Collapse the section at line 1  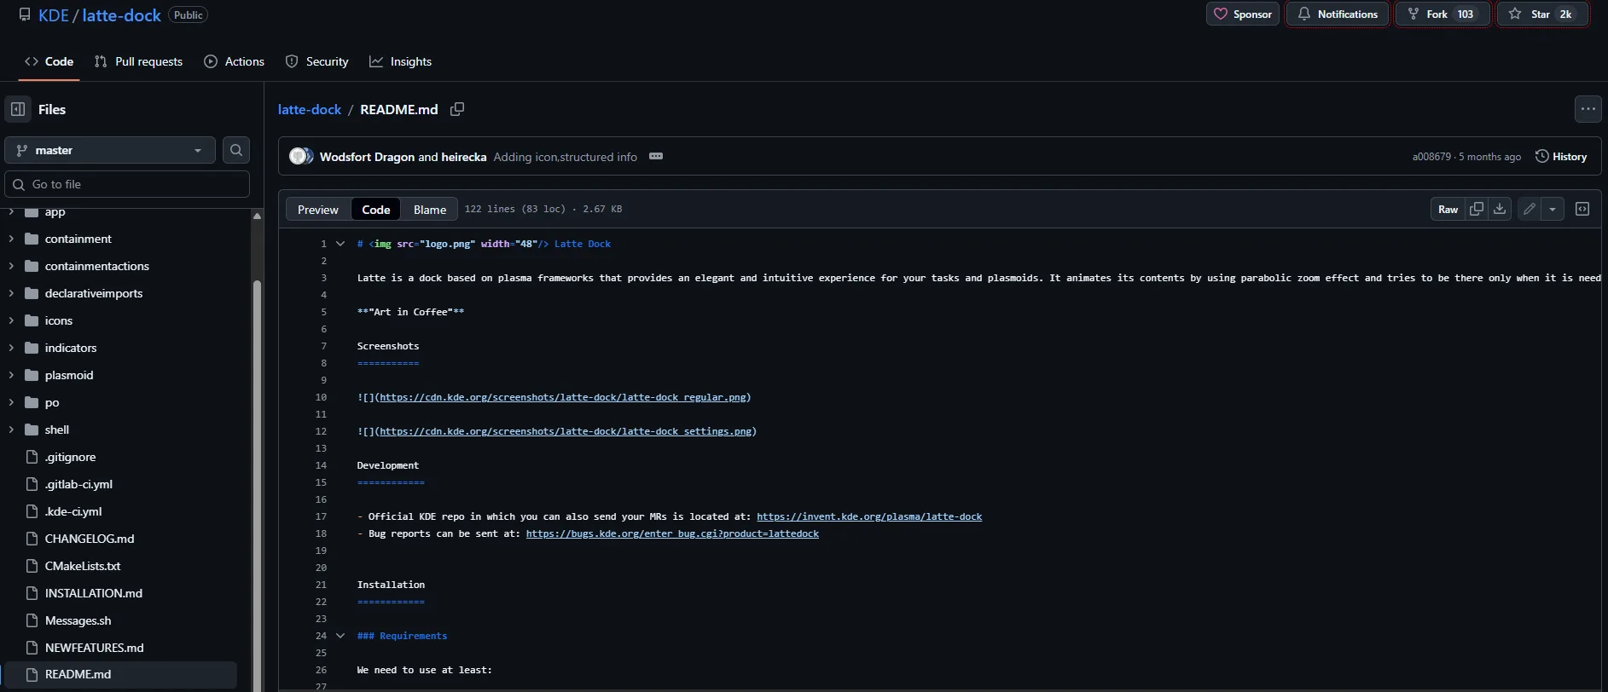[x=340, y=244]
